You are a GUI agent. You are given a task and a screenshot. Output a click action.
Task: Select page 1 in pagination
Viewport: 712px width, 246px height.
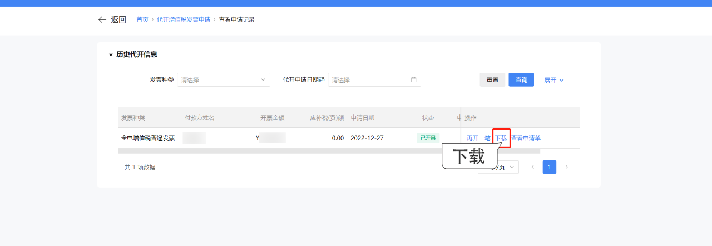tap(550, 167)
